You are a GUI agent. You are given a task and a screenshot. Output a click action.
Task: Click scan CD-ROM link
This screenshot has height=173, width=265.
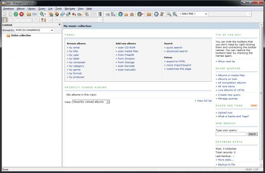(x=126, y=48)
